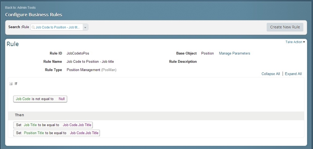The width and height of the screenshot is (313, 149).
Task: Select the Set Job Title action row
Action: click(x=53, y=125)
